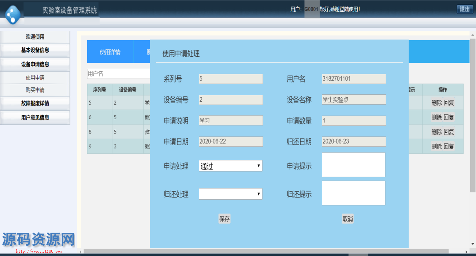Click the horizontal scrollbar at the bottom
The height and width of the screenshot is (256, 476).
click(266, 251)
